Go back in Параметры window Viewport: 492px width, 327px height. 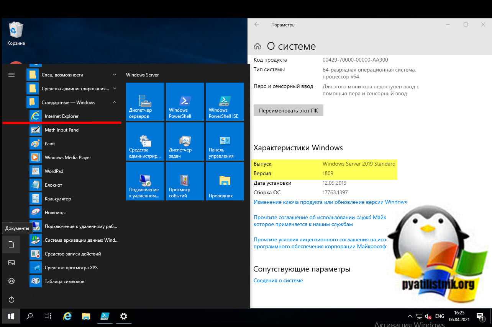[257, 24]
